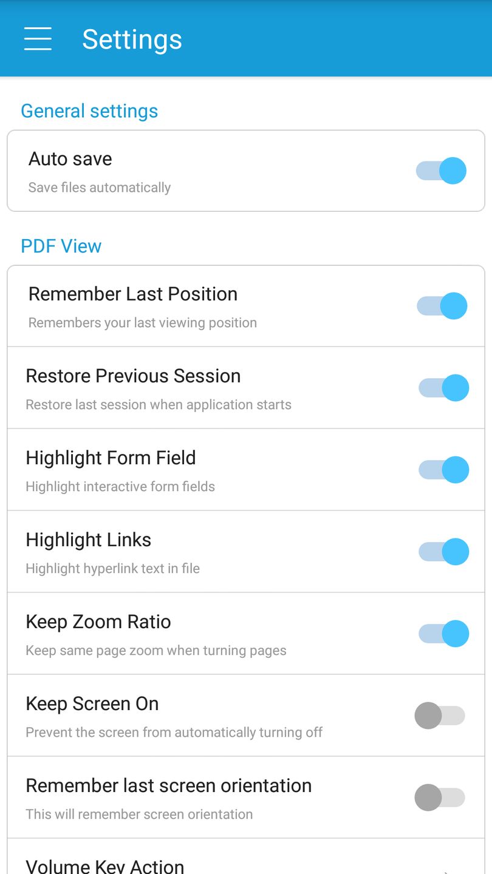Viewport: 492px width, 874px height.
Task: Tap the Settings title in header
Action: [x=132, y=39]
